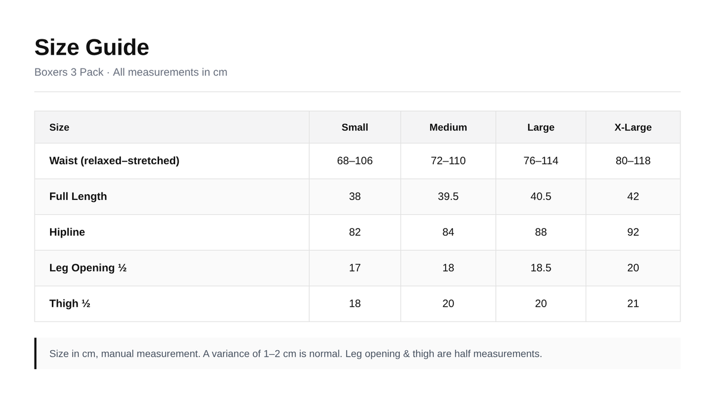The height and width of the screenshot is (412, 715).
Task: Click the 21 thigh value for X-Large
Action: [x=633, y=304]
